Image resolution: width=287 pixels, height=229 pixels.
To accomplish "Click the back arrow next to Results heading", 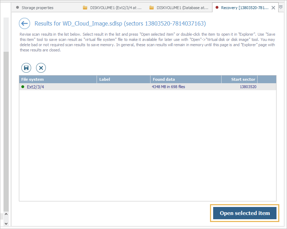I will tap(24, 23).
